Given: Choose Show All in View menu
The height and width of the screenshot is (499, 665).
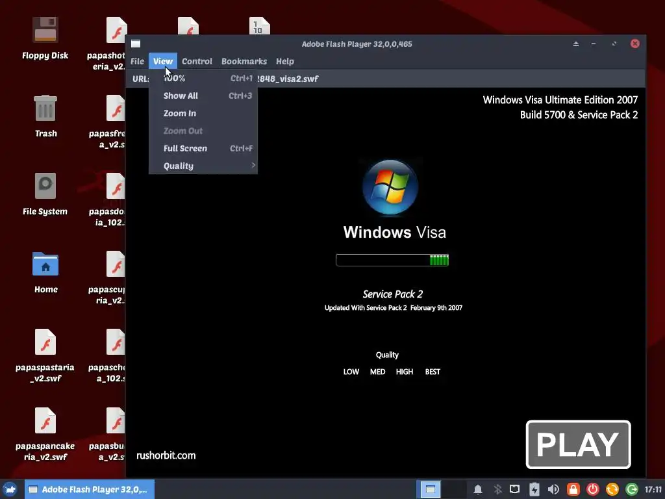Looking at the screenshot, I should [203, 96].
